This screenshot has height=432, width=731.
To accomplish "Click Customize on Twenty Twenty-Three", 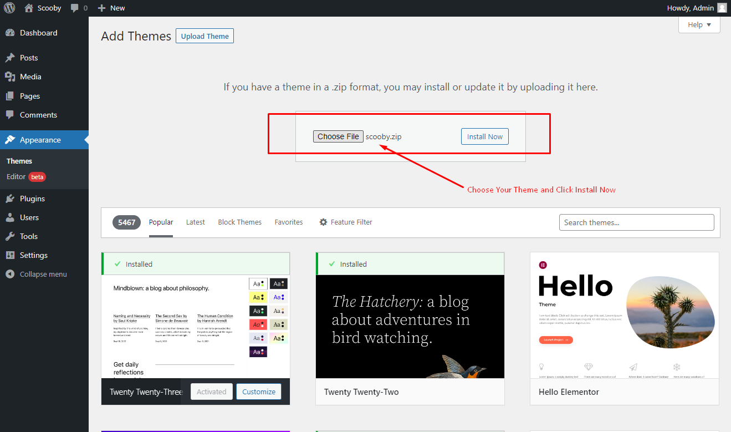I will [x=259, y=392].
